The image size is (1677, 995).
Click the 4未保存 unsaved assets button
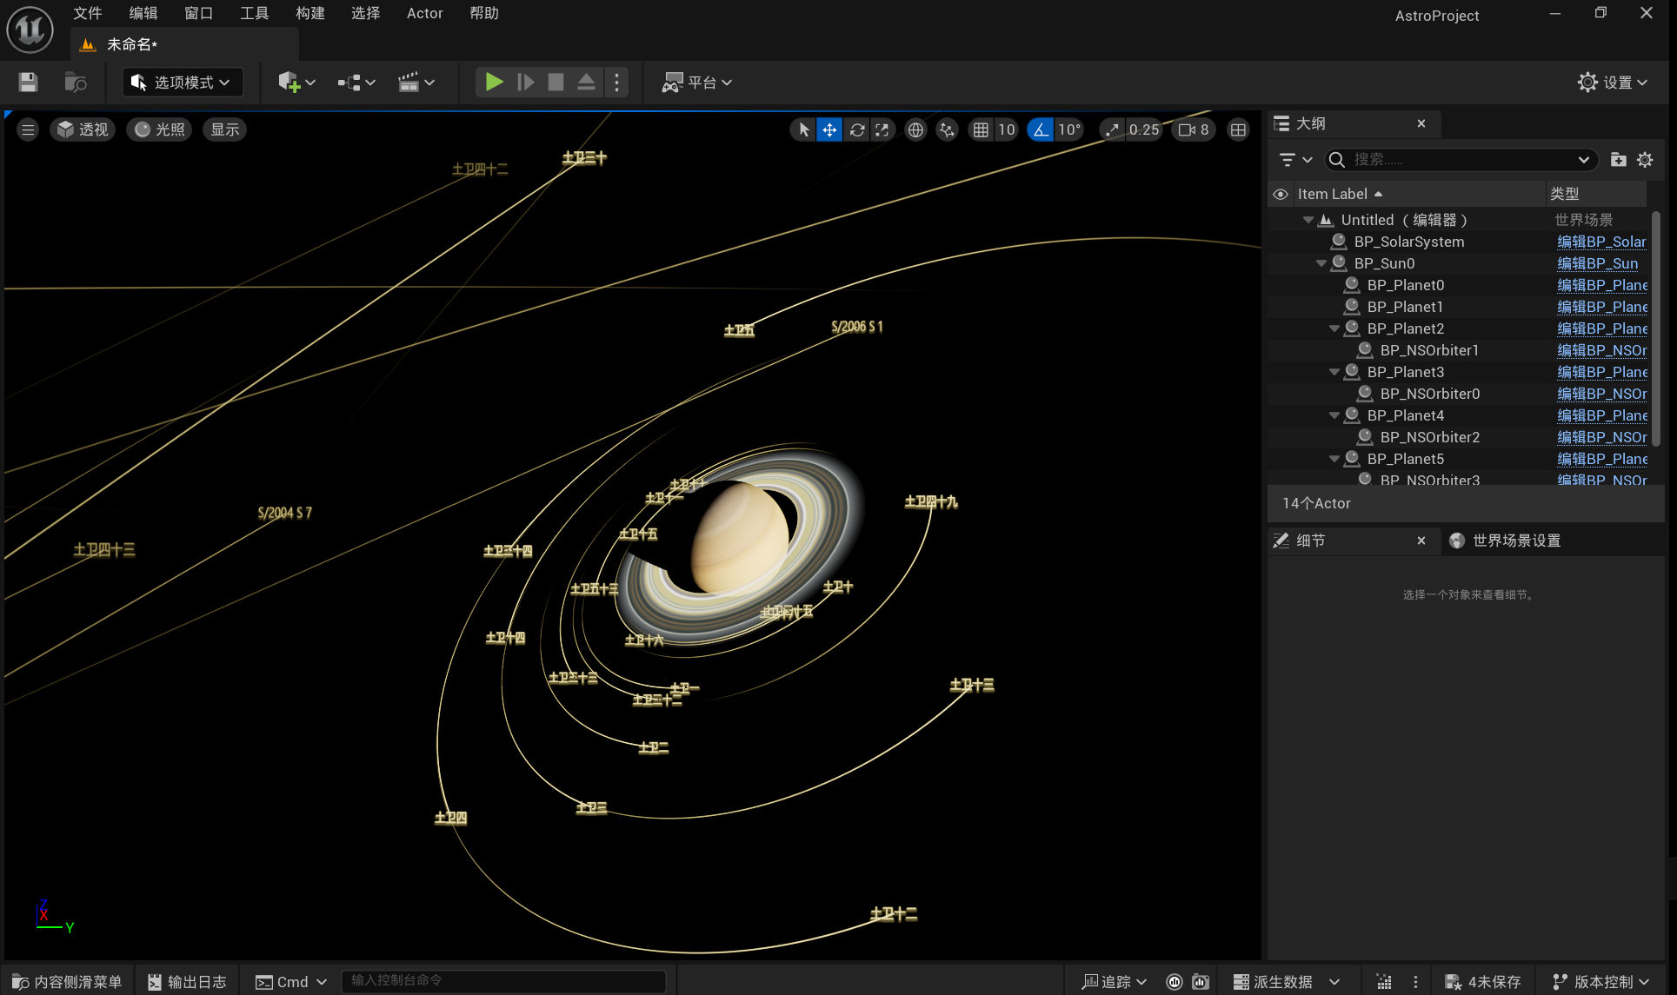[x=1483, y=981]
